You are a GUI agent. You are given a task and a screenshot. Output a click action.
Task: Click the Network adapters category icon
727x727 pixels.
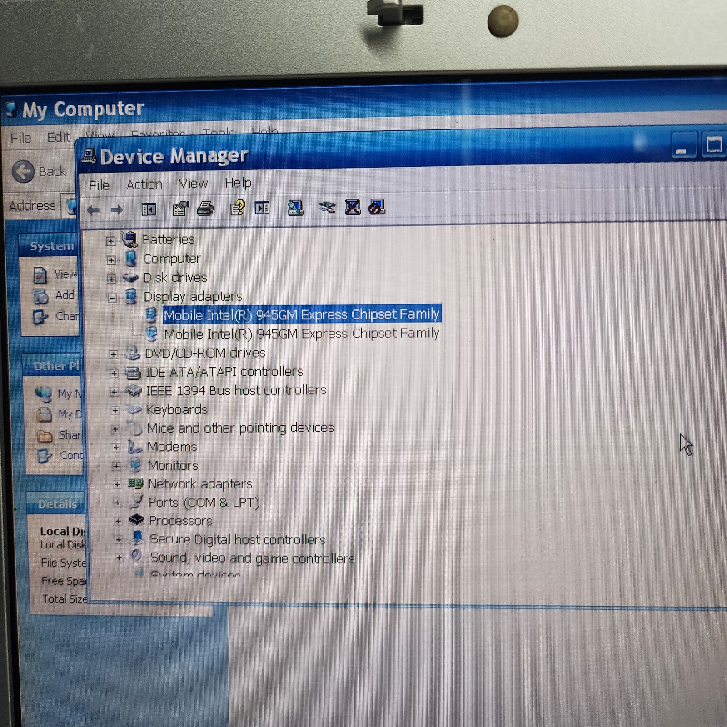coord(135,484)
